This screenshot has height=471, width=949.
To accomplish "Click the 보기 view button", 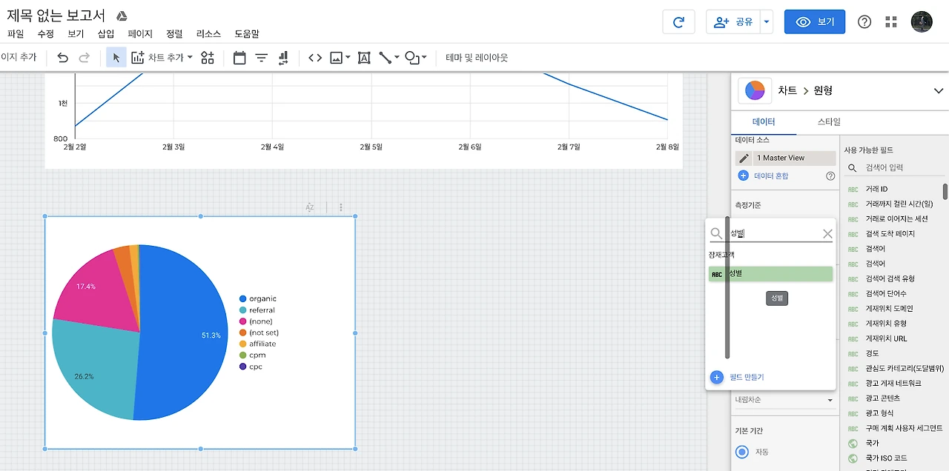I will tap(815, 22).
